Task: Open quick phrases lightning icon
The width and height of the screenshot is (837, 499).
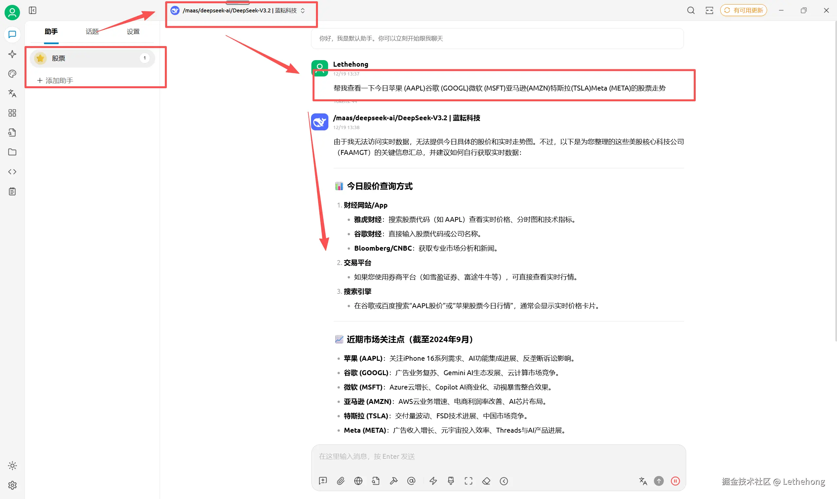Action: [x=433, y=481]
